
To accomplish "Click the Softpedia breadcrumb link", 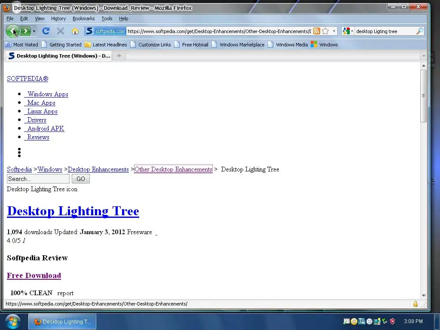I will (x=19, y=169).
